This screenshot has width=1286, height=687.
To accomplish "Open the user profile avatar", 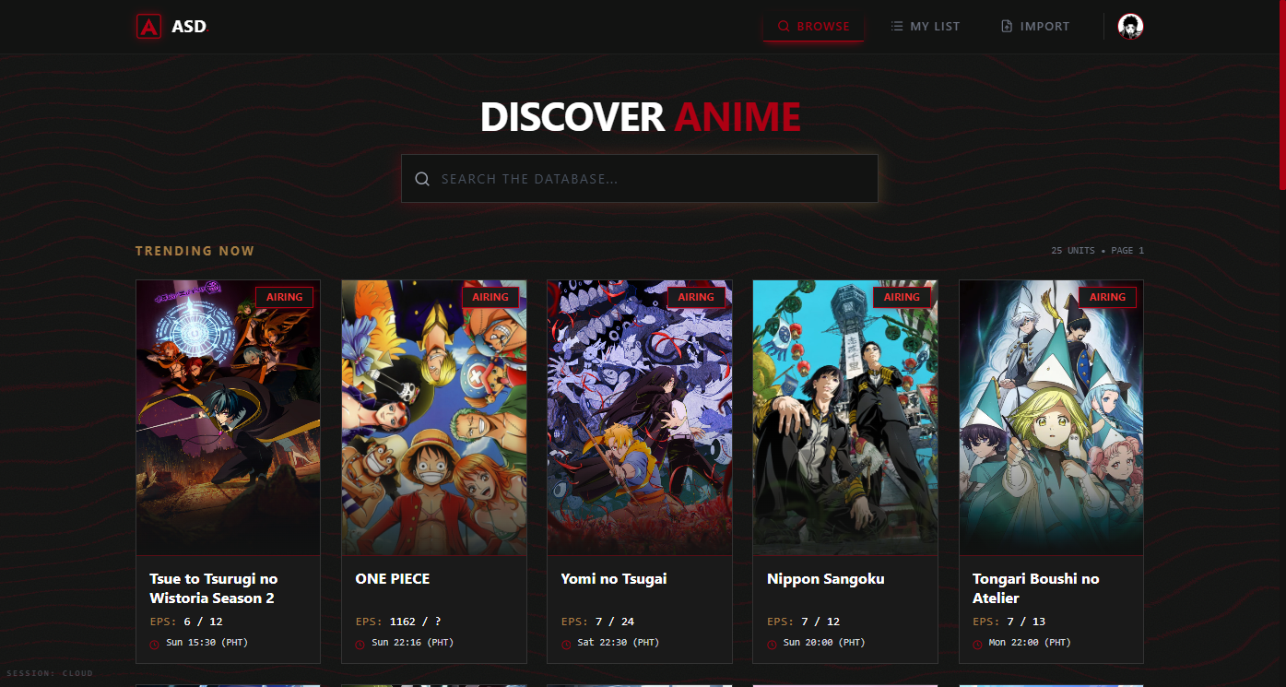I will (x=1130, y=27).
